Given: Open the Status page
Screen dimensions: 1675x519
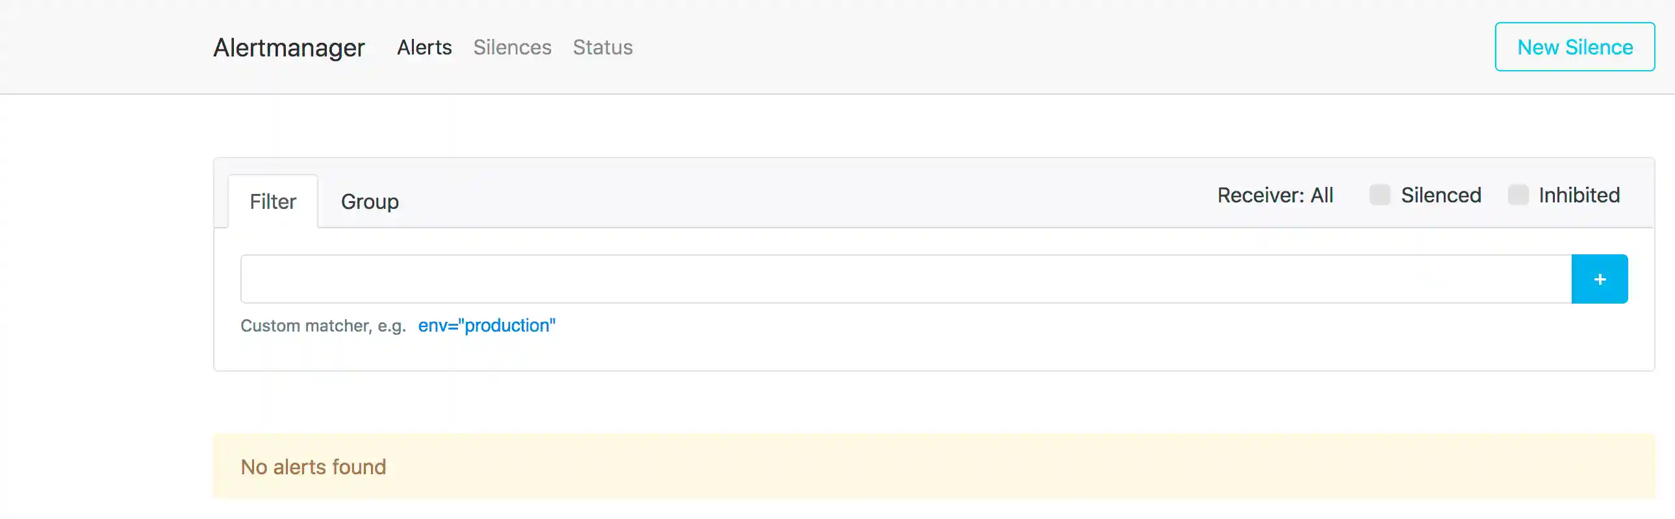Looking at the screenshot, I should pos(602,47).
